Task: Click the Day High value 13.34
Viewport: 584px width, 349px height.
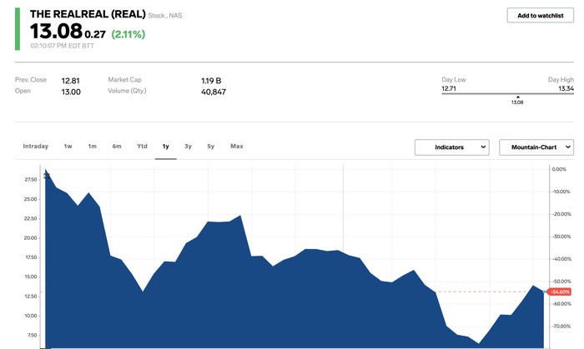Action: [566, 88]
